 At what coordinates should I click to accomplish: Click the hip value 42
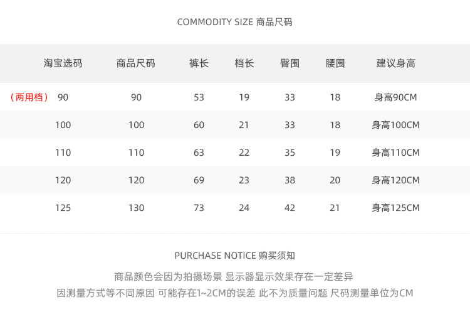[290, 208]
